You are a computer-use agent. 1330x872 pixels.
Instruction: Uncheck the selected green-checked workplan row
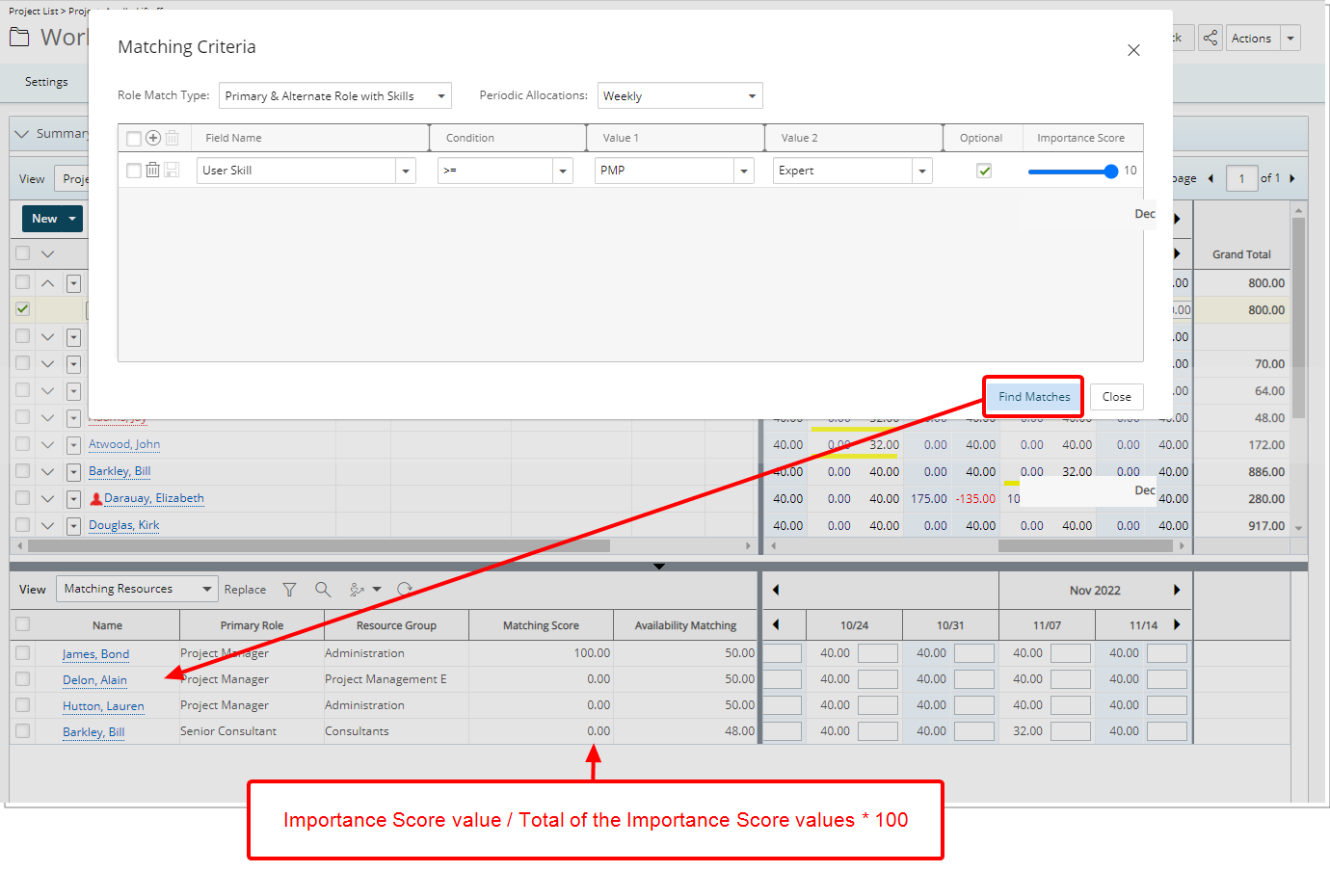(x=22, y=309)
